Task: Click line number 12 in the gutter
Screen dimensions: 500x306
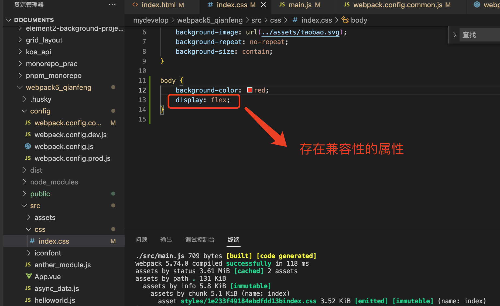Action: 142,90
